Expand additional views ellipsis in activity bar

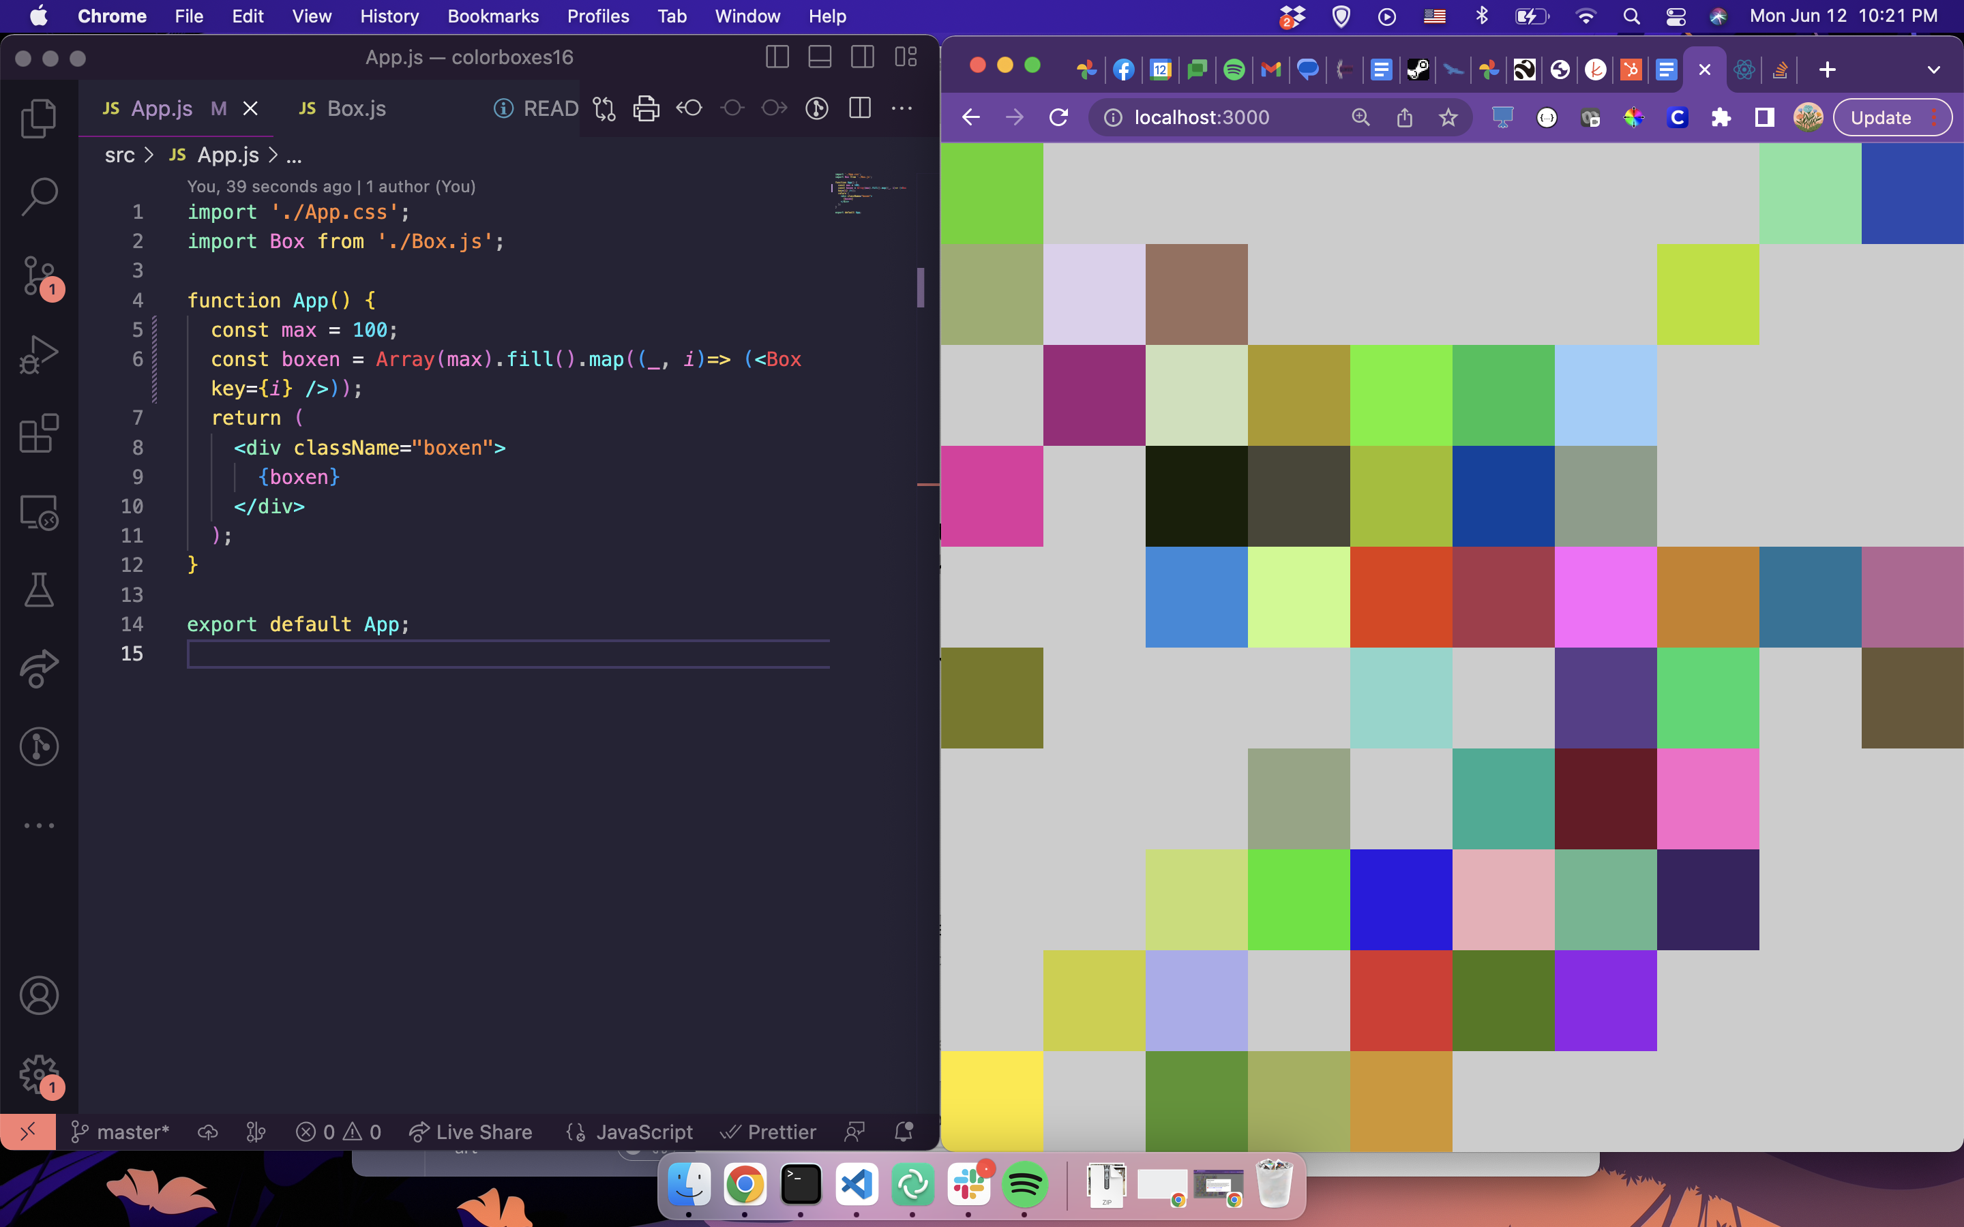pos(38,825)
